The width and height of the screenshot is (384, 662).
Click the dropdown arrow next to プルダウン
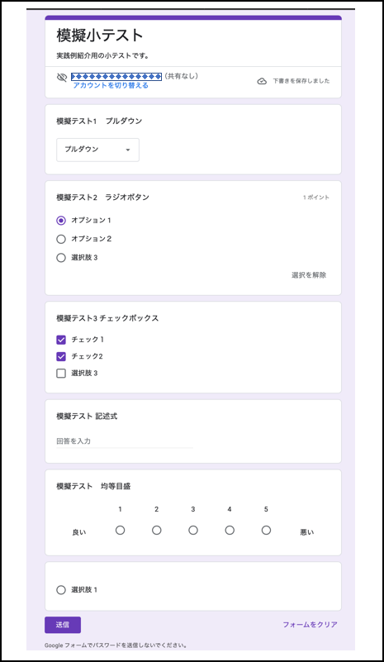click(x=128, y=150)
